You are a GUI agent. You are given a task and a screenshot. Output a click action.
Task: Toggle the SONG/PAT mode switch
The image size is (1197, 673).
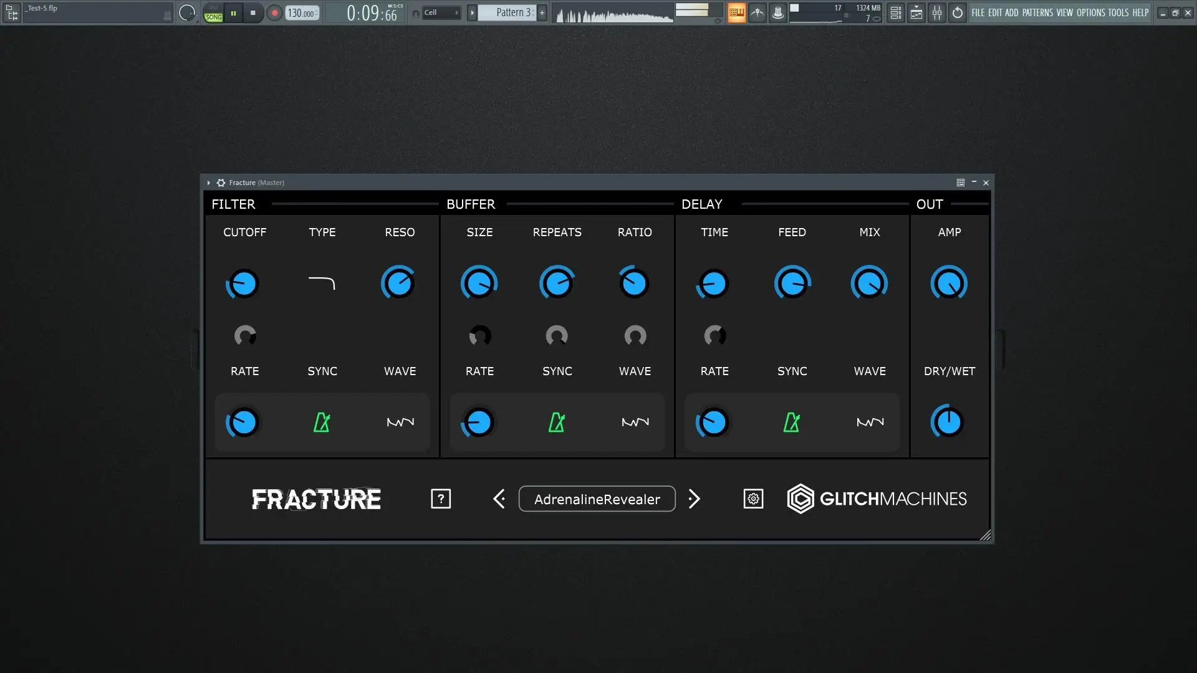(x=213, y=13)
